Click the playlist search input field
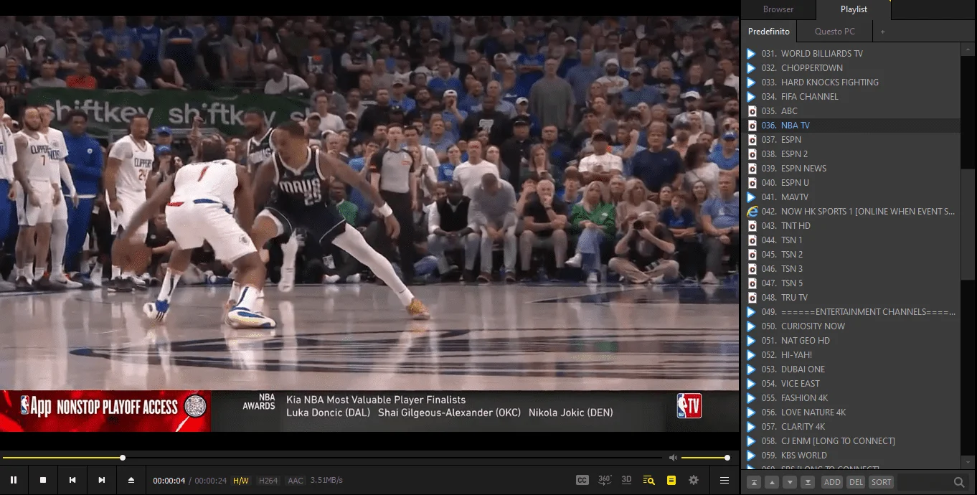The image size is (977, 495). click(x=923, y=482)
